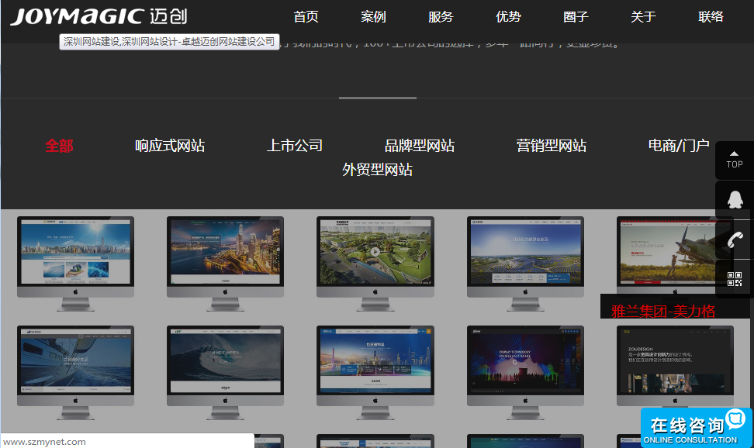Open the QQ penguin chat icon
The width and height of the screenshot is (754, 448).
coord(734,199)
